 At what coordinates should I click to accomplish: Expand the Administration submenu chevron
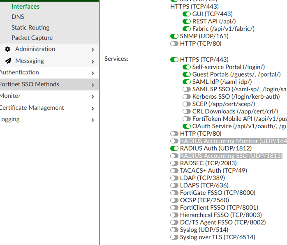tap(93, 50)
